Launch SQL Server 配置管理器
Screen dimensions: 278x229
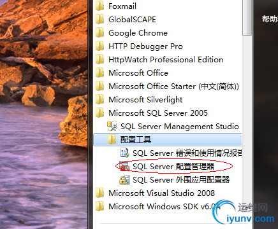point(173,167)
